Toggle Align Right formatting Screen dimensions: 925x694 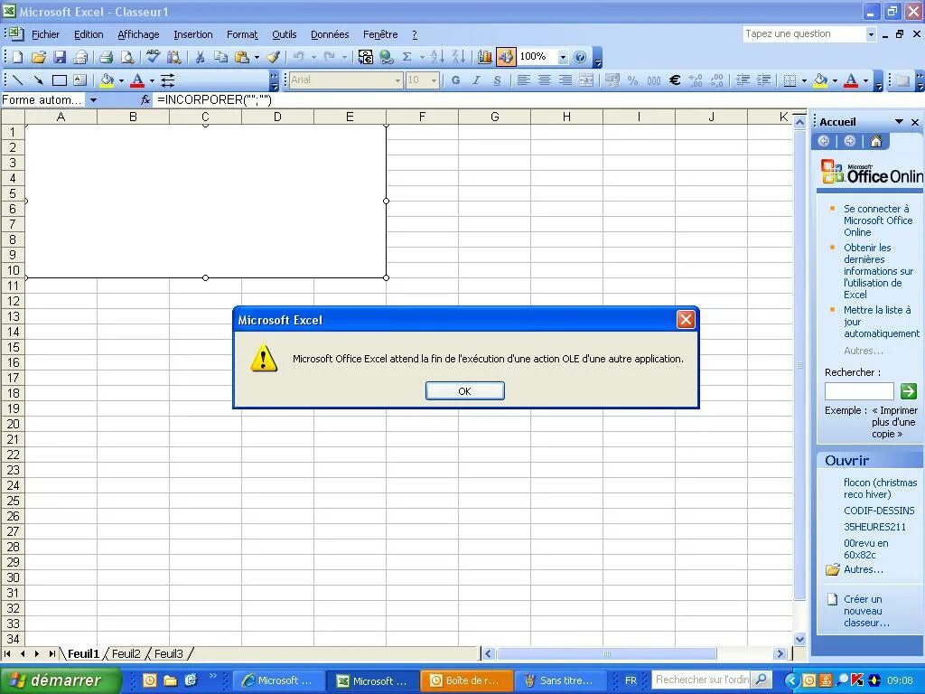coord(565,80)
